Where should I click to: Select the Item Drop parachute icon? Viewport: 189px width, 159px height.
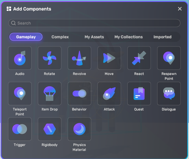click(x=50, y=93)
